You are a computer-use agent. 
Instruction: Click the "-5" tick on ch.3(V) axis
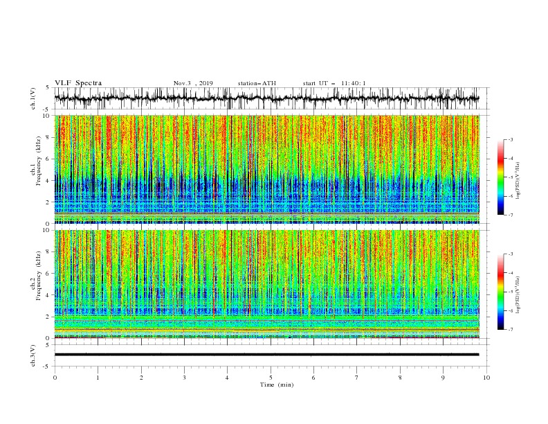pyautogui.click(x=47, y=366)
